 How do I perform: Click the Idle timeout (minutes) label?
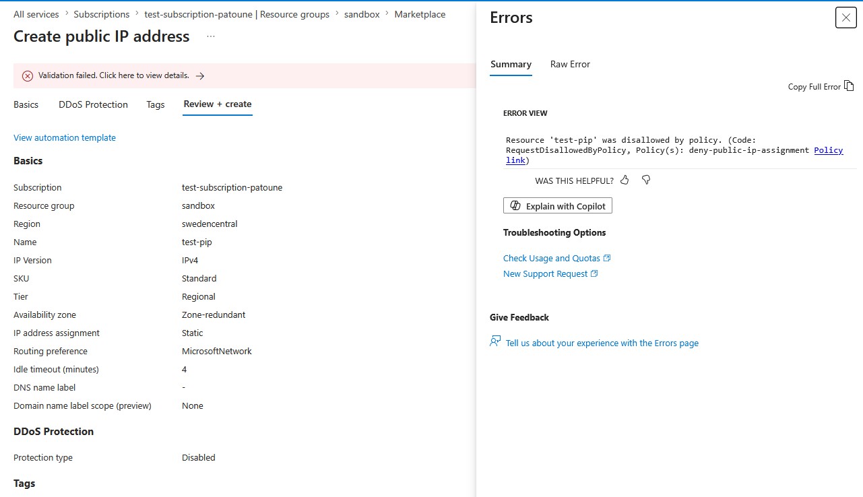[56, 369]
